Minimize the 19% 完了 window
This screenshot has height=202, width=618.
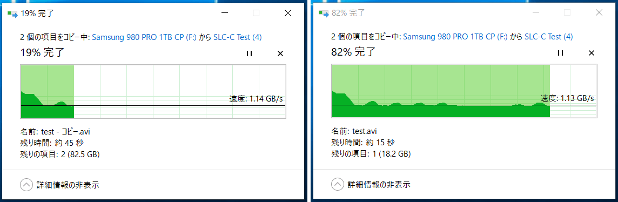tap(225, 13)
